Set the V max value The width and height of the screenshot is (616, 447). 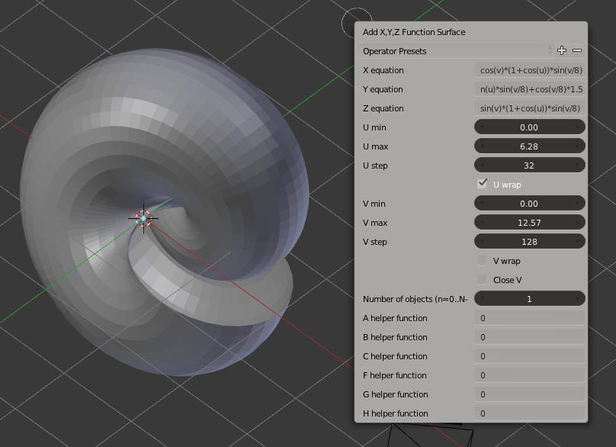[530, 222]
